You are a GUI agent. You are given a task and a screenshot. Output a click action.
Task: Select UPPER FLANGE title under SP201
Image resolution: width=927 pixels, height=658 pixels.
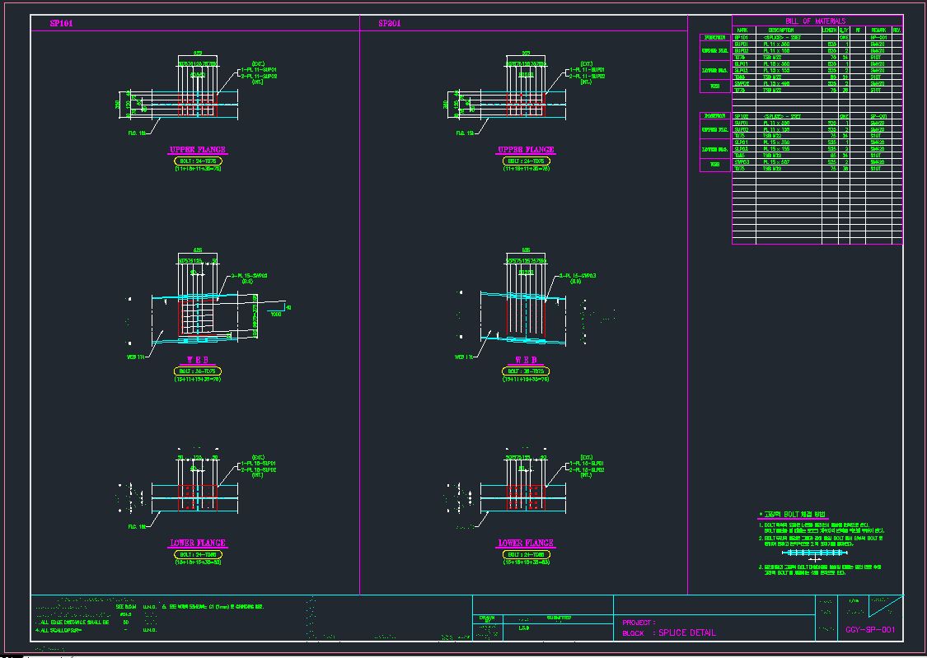pos(526,150)
